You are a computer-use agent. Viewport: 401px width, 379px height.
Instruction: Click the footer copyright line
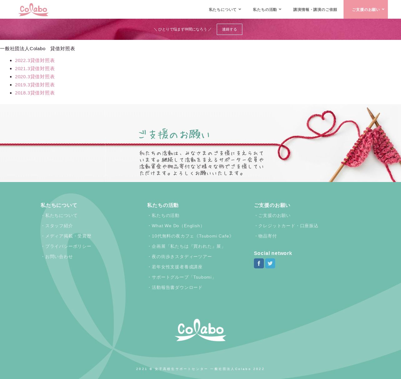tap(200, 369)
